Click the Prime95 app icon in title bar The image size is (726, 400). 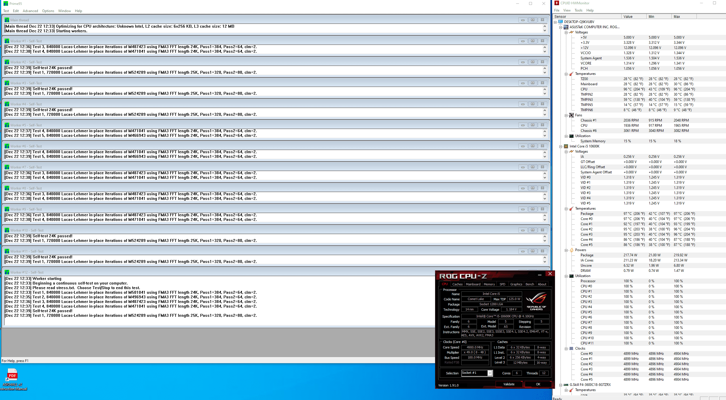click(5, 3)
